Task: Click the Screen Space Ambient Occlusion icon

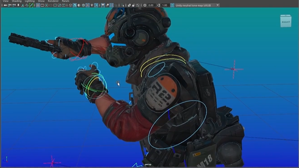Action: [x=103, y=5]
